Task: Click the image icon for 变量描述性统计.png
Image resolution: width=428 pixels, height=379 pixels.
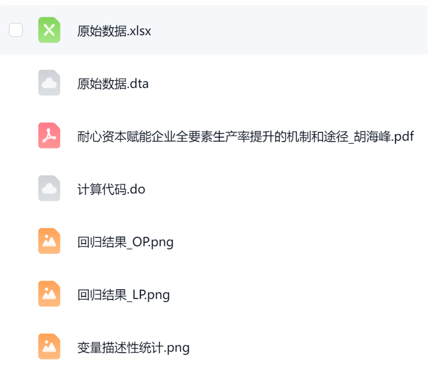Action: point(49,347)
